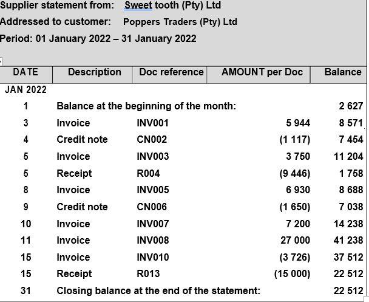The image size is (369, 302).
Task: Click doc reference R013
Action: tap(148, 273)
